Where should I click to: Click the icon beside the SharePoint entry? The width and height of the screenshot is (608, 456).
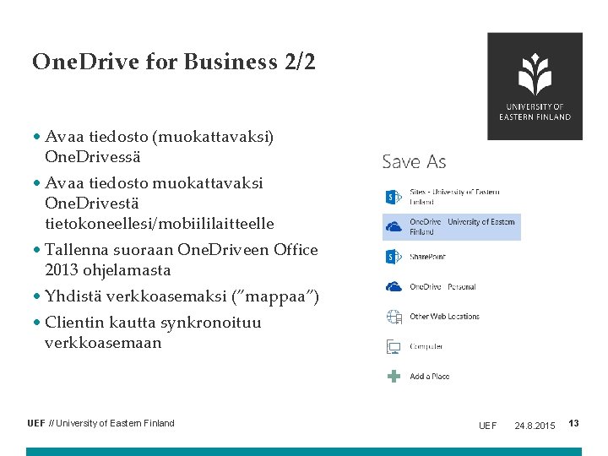[x=394, y=257]
